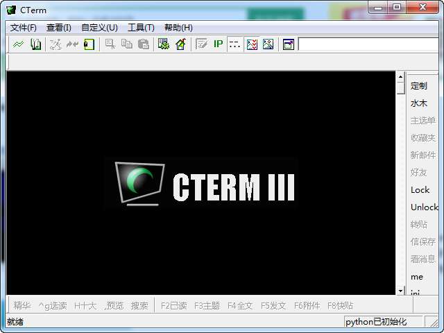The height and width of the screenshot is (333, 444).
Task: Open the 查看(I) menu
Action: (x=58, y=28)
